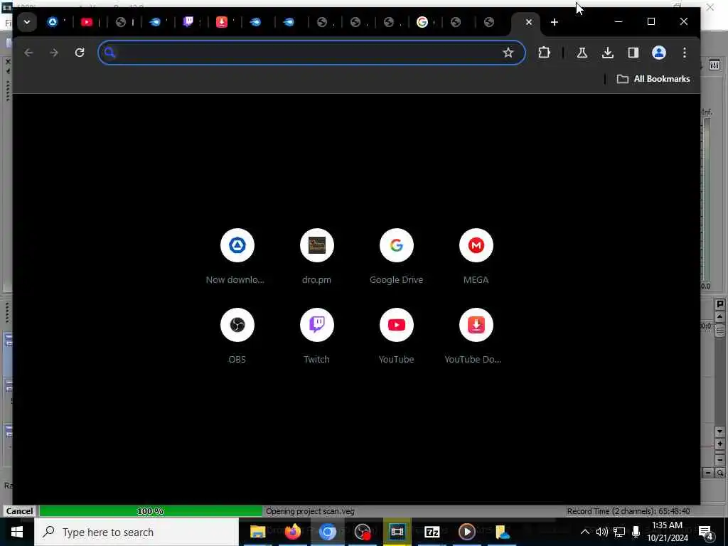Go back to previous page
The image size is (728, 546).
click(28, 53)
